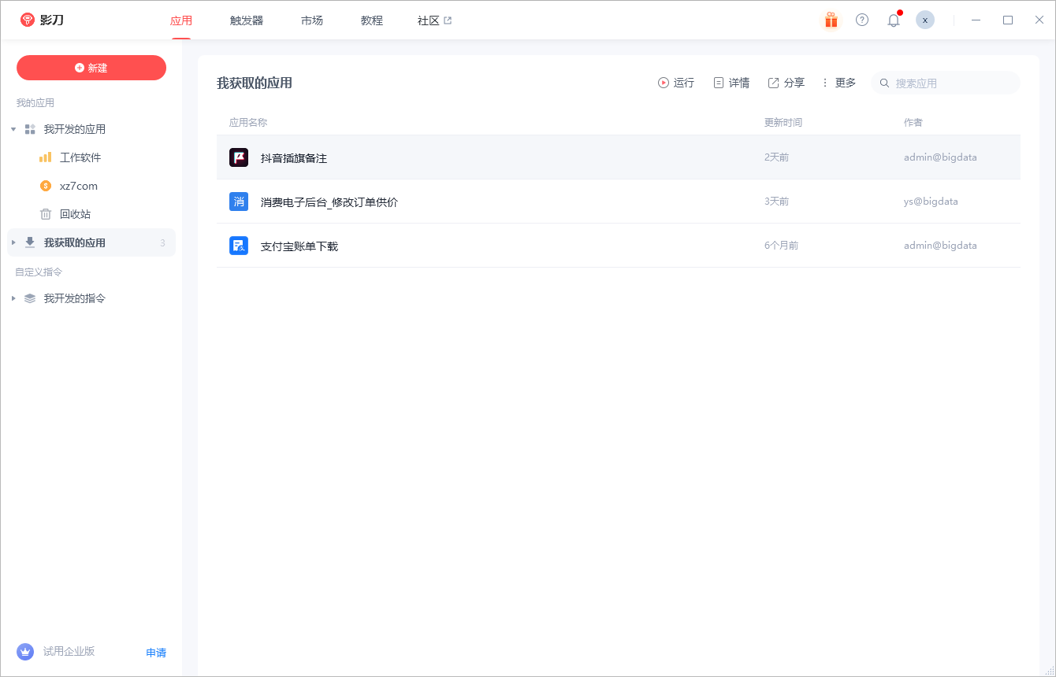The image size is (1056, 677).
Task: Open the help question mark icon
Action: coord(862,20)
